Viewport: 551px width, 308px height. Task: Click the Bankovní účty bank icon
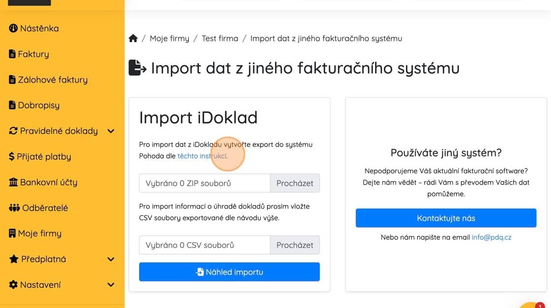click(13, 182)
